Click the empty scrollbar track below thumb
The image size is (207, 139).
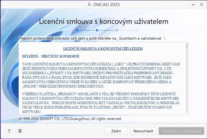click(x=187, y=83)
